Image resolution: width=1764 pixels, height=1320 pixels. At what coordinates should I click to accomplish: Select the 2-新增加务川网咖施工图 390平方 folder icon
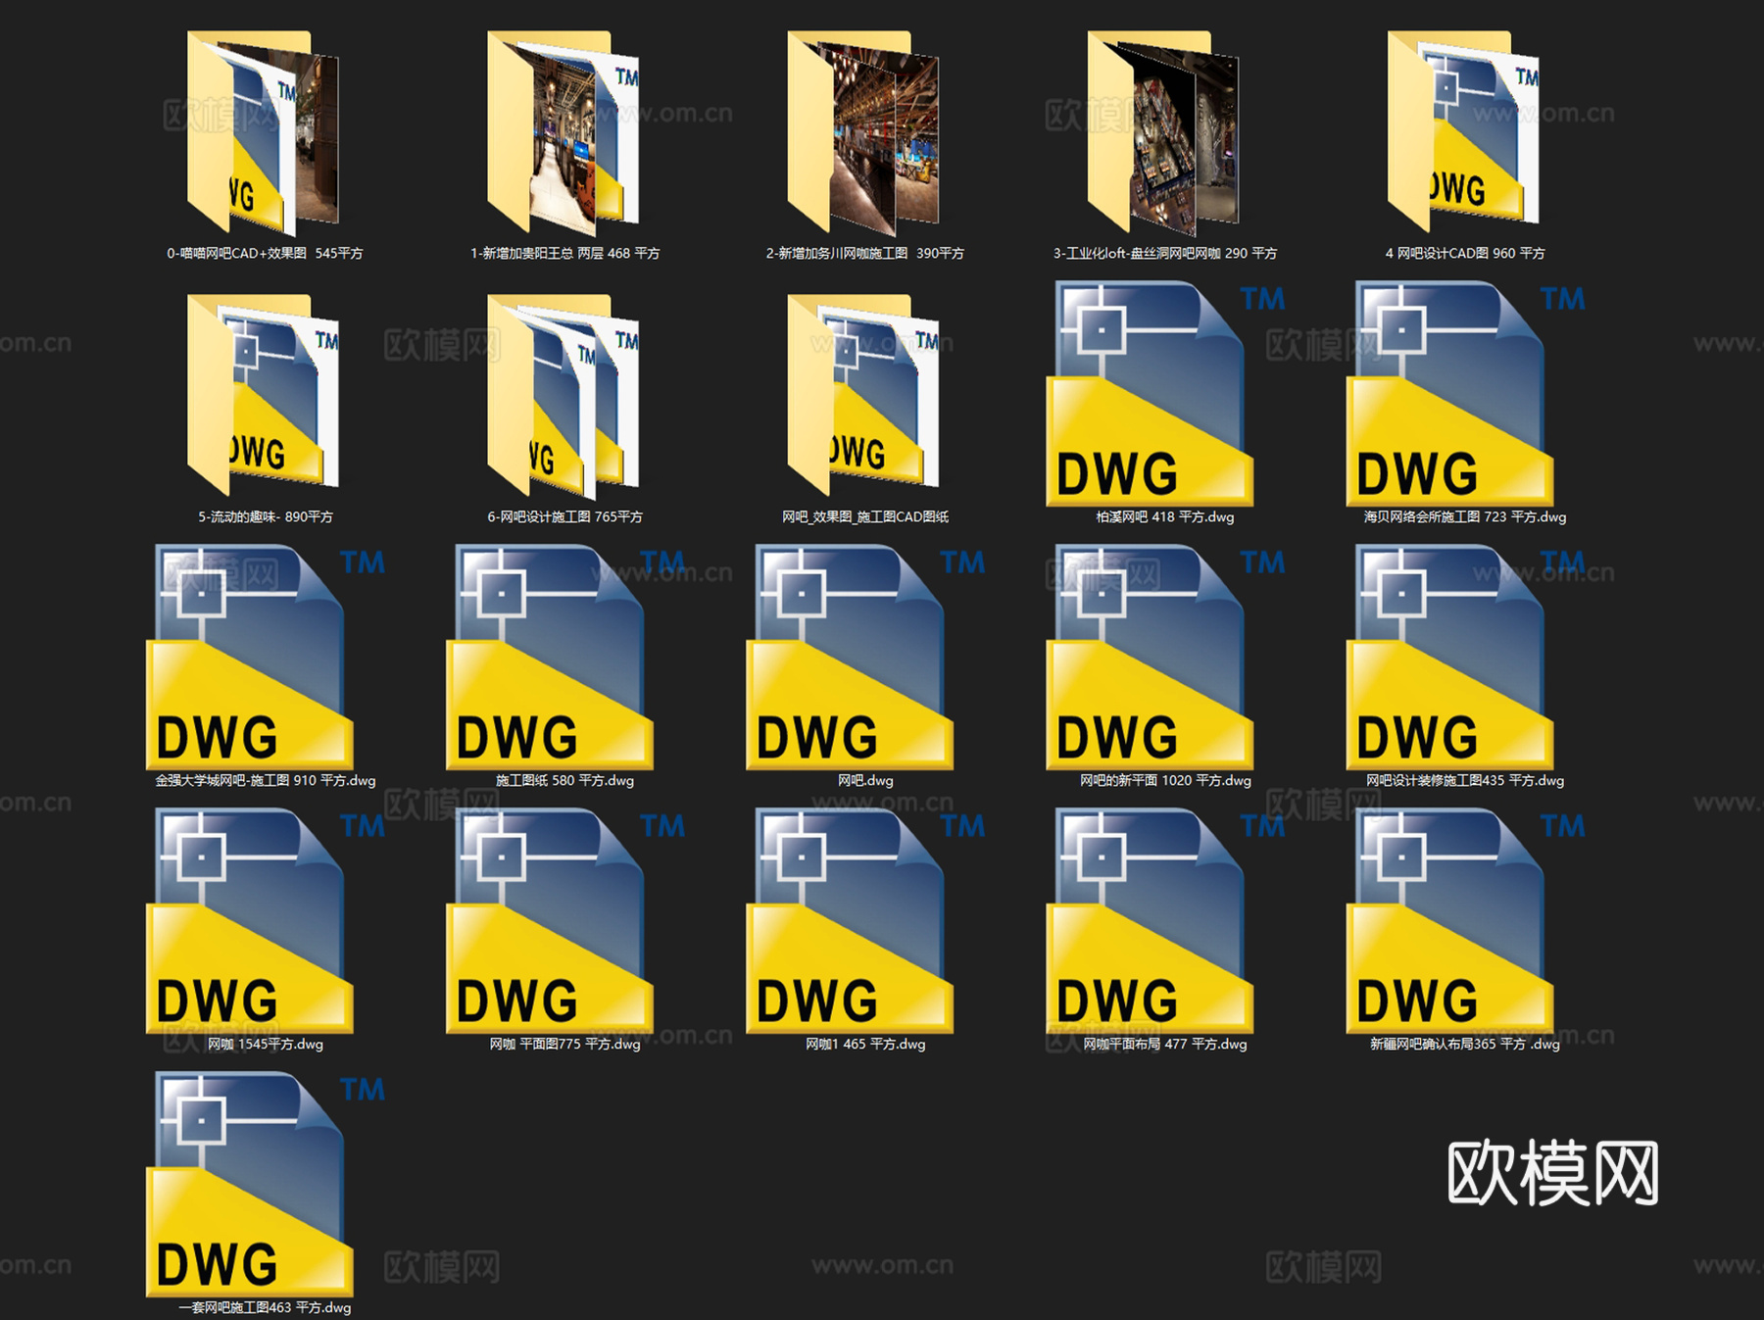(x=863, y=132)
